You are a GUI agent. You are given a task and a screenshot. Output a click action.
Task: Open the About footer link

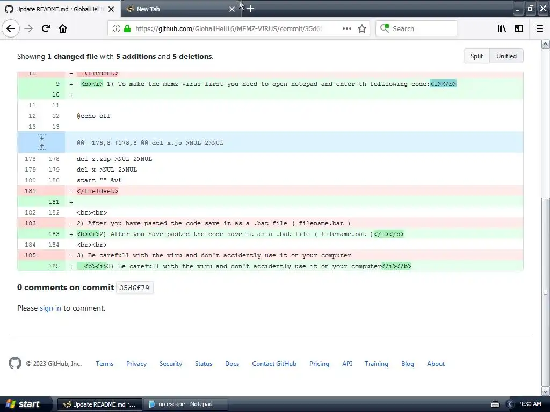click(436, 364)
